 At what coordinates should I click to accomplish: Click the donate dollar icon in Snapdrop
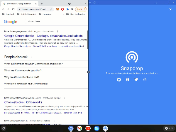click(128, 79)
